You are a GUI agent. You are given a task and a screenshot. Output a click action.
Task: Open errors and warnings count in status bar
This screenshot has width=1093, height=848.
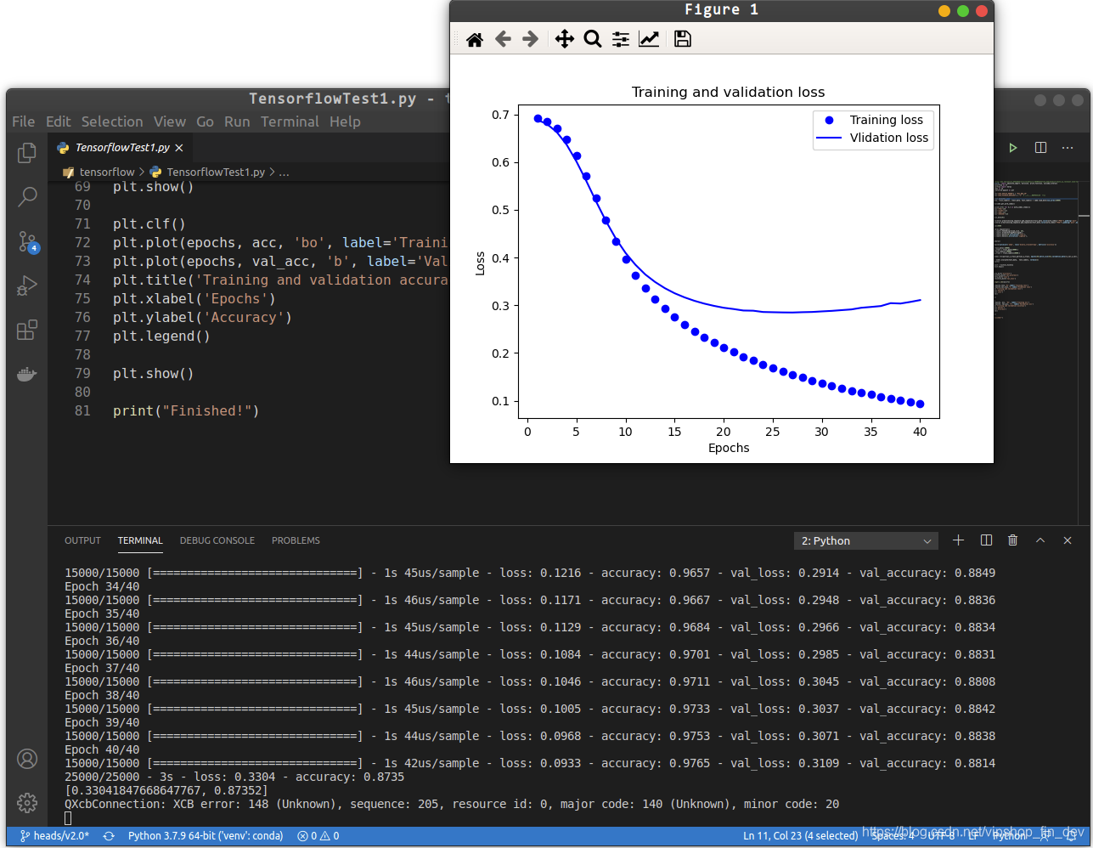[318, 836]
